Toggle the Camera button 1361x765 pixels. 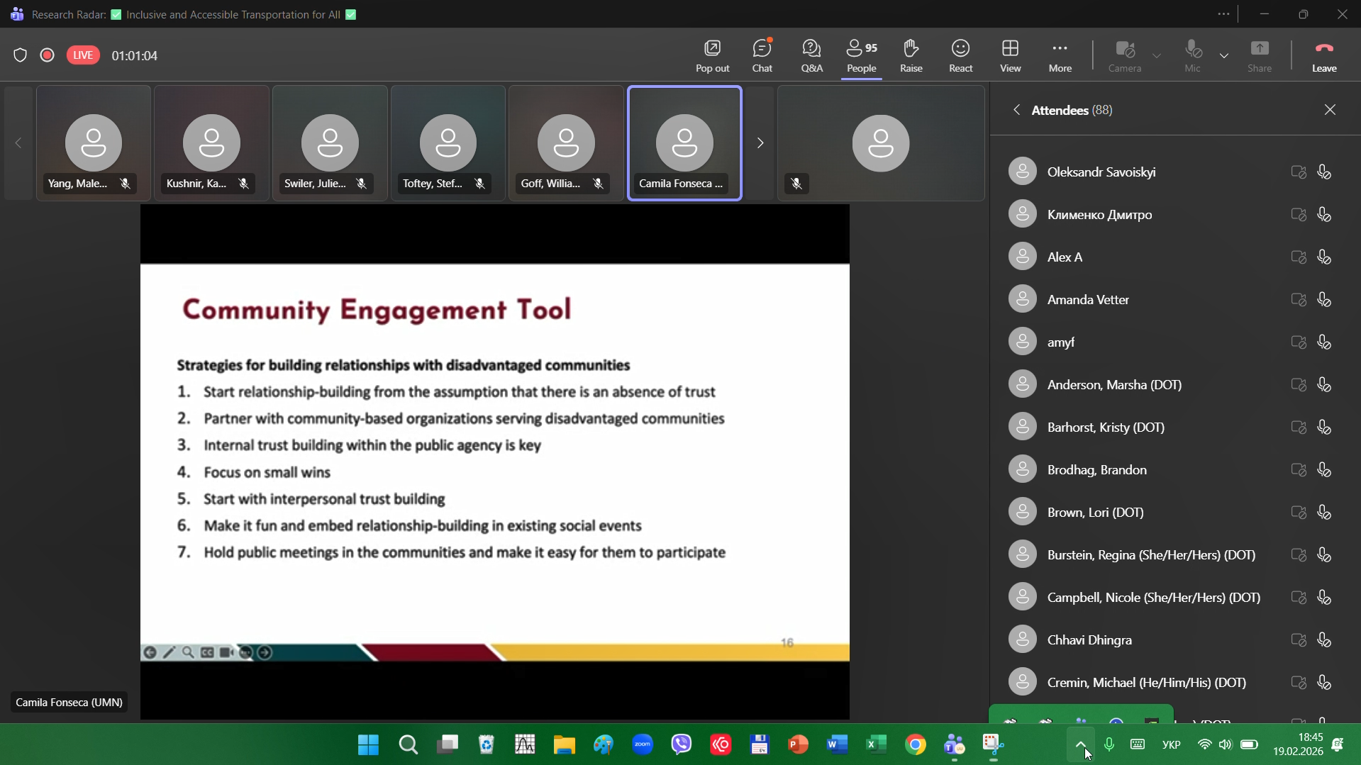point(1124,55)
